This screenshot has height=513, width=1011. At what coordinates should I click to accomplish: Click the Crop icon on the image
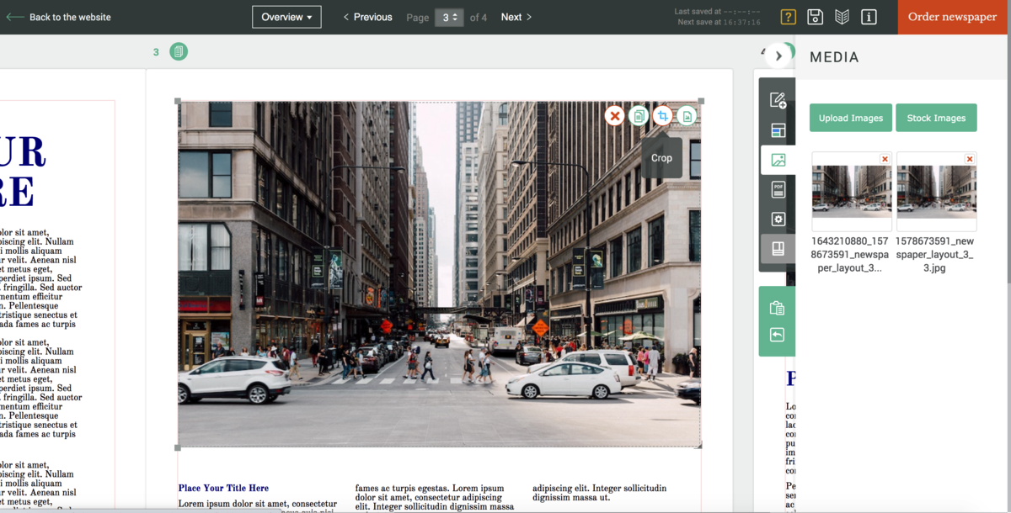(x=663, y=116)
